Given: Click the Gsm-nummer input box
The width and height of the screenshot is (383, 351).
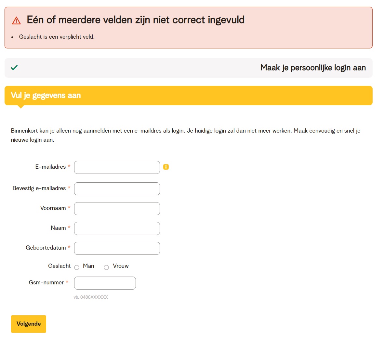Looking at the screenshot, I should click(105, 283).
